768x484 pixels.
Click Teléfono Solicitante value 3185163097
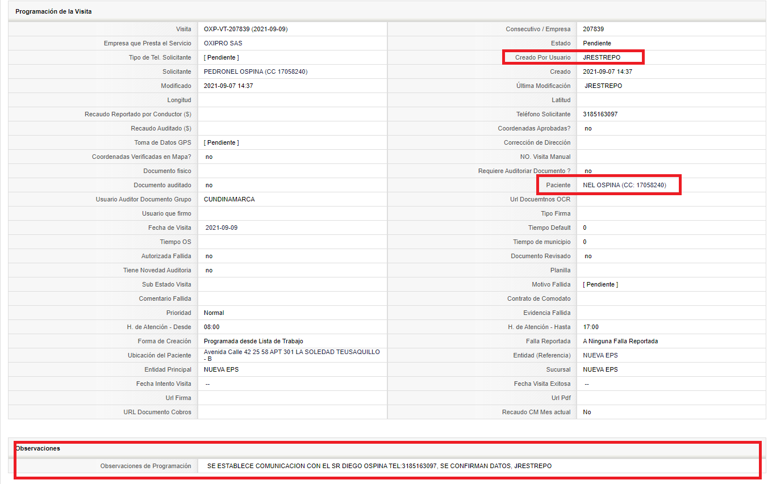[x=600, y=114]
